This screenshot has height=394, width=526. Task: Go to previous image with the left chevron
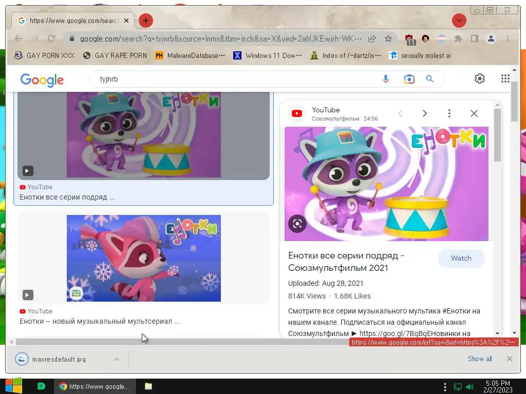coord(400,113)
